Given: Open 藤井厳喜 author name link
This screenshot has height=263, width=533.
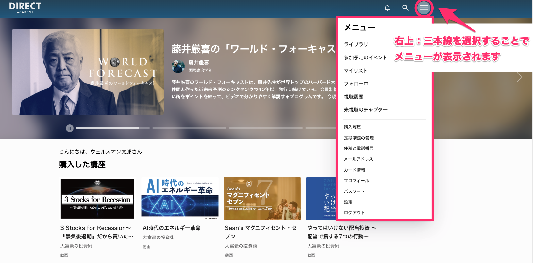Looking at the screenshot, I should point(199,63).
